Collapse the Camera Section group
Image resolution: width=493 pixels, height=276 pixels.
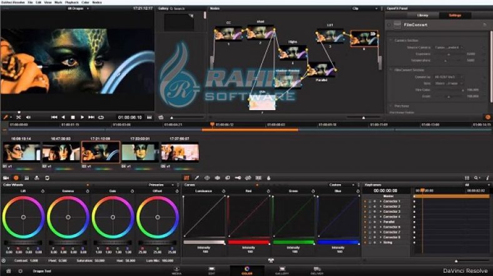[x=391, y=41]
